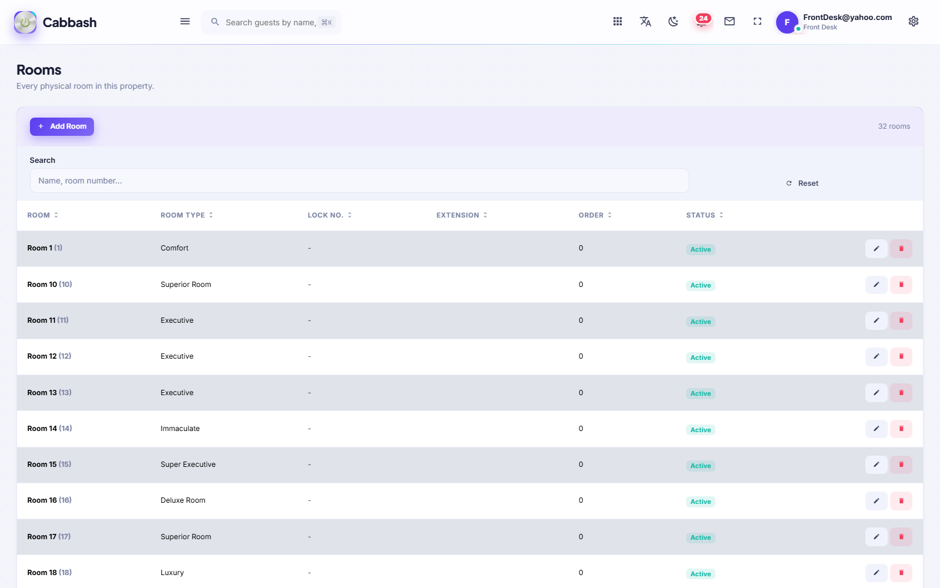
Task: Toggle the hamburger sidebar menu
Action: pyautogui.click(x=185, y=22)
